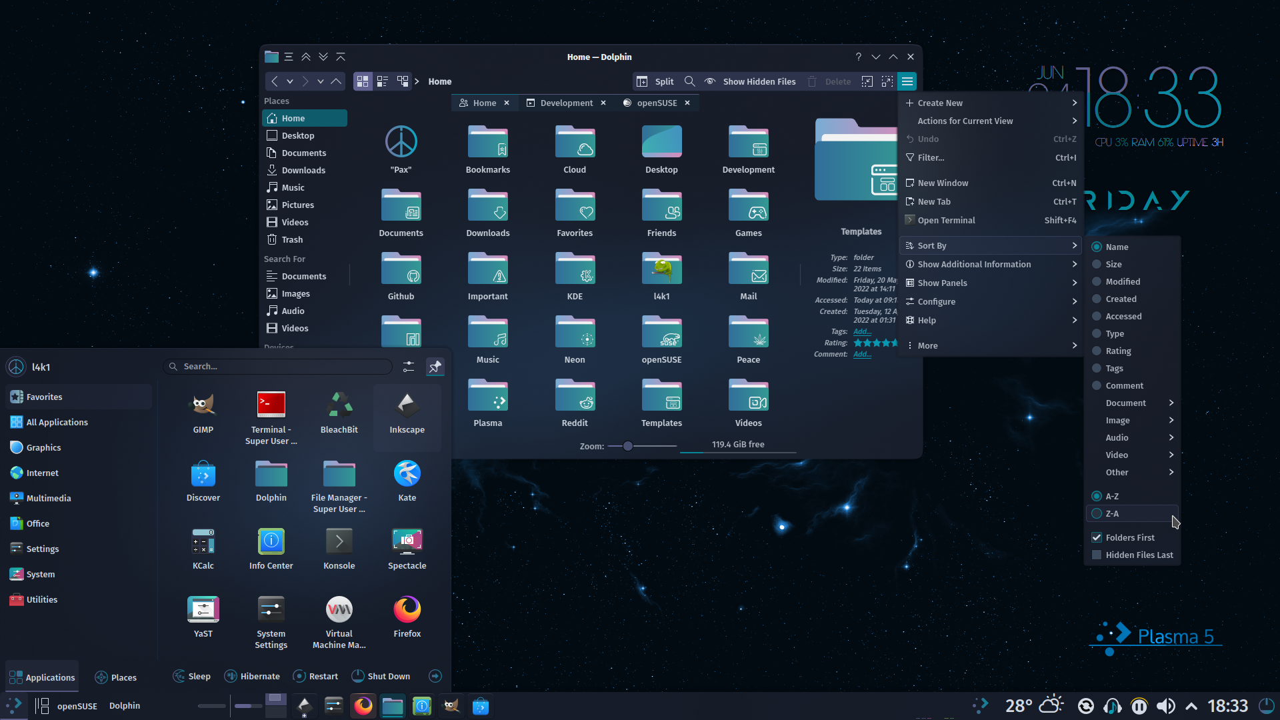Image resolution: width=1280 pixels, height=720 pixels.
Task: Click the Search magnifier icon in Dolphin toolbar
Action: point(690,81)
